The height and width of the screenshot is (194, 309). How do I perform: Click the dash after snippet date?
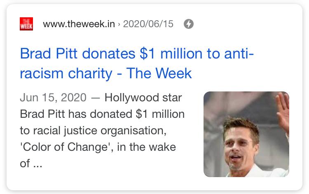click(96, 98)
